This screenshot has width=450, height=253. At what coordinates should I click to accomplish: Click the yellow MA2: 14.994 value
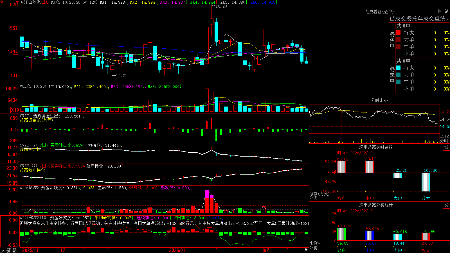point(144,2)
